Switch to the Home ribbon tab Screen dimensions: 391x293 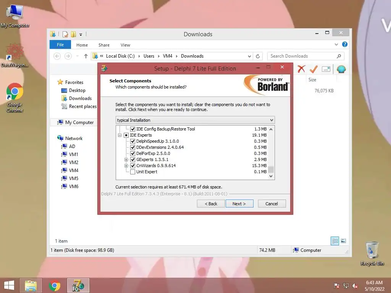click(x=82, y=45)
